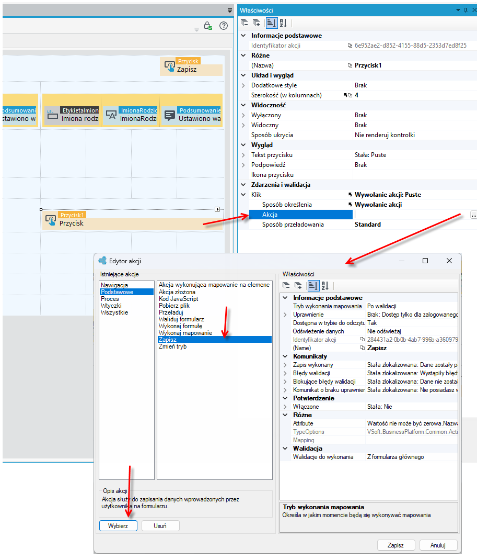The image size is (477, 560).
Task: Maximize the Edytor akcji dialog
Action: (x=425, y=261)
